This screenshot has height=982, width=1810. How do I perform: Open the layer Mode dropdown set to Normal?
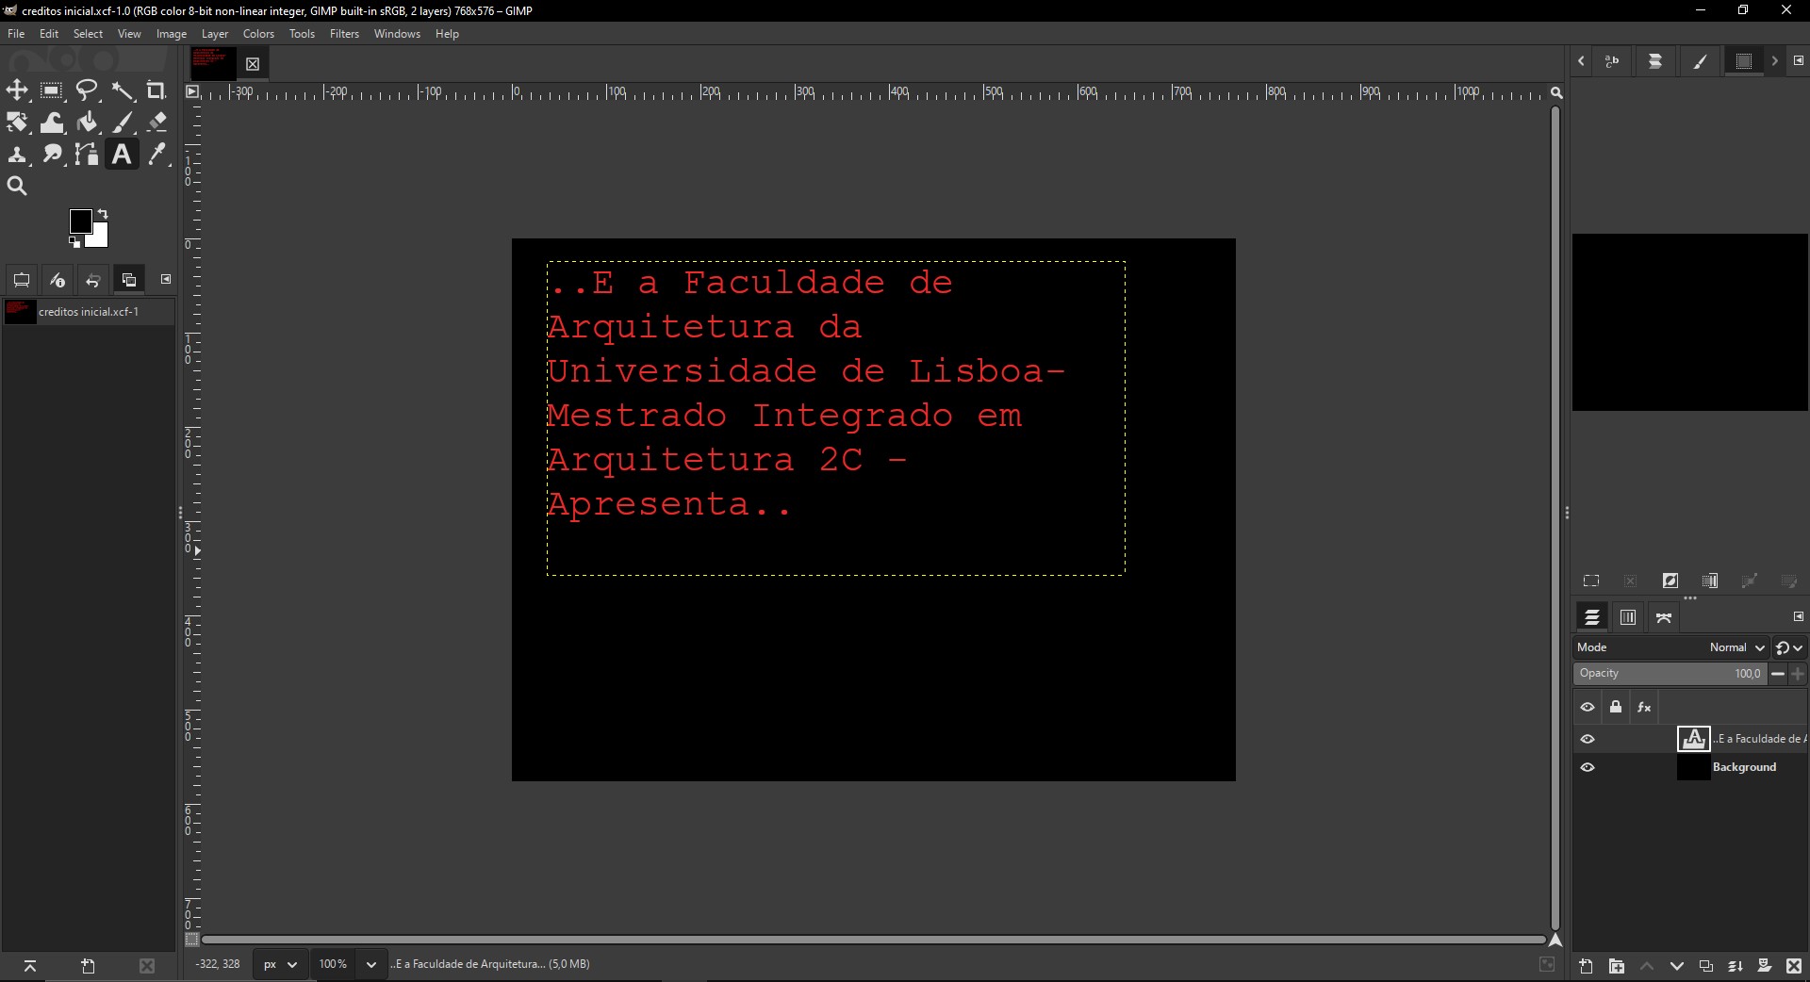[x=1670, y=647]
